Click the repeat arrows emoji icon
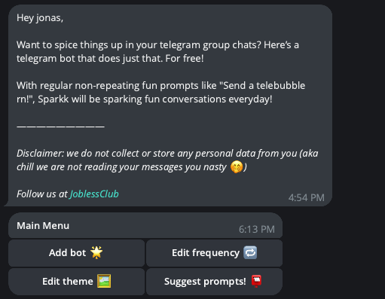Viewport: 385px width, 299px height. pyautogui.click(x=250, y=252)
